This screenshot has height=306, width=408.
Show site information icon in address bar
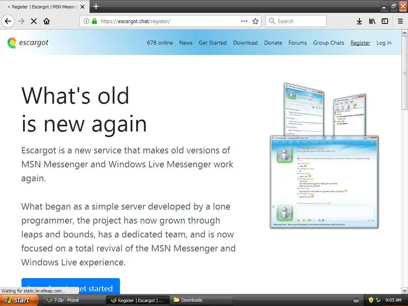pyautogui.click(x=86, y=21)
